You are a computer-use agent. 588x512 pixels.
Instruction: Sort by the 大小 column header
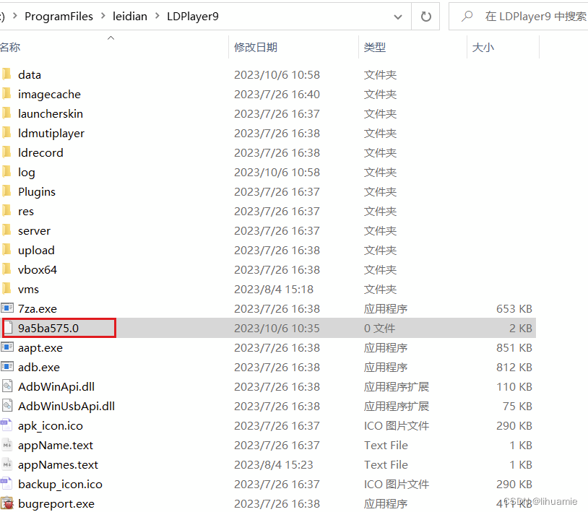pos(483,47)
